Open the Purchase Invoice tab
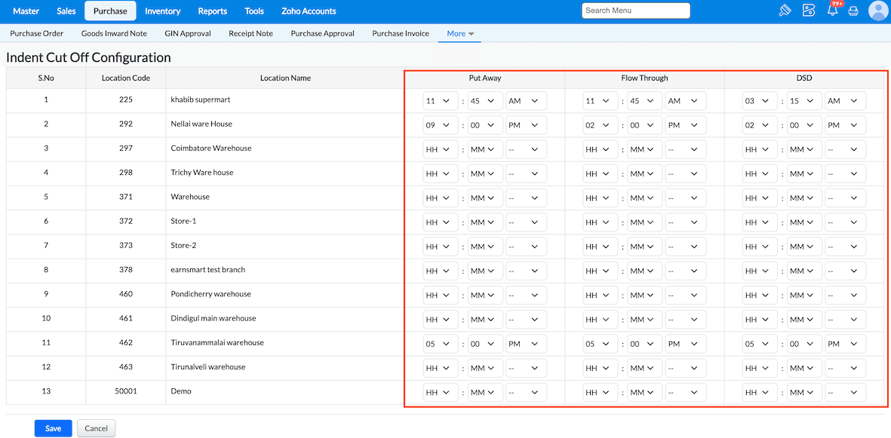The height and width of the screenshot is (438, 891). tap(401, 33)
